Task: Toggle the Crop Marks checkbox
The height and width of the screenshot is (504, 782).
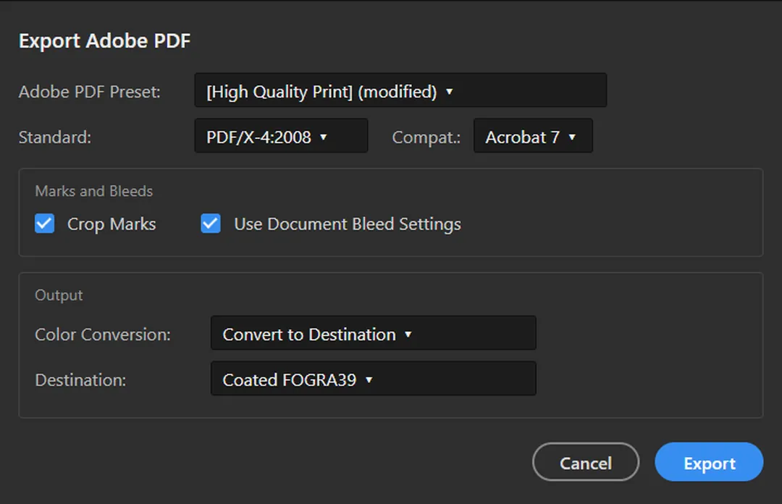Action: pyautogui.click(x=44, y=223)
